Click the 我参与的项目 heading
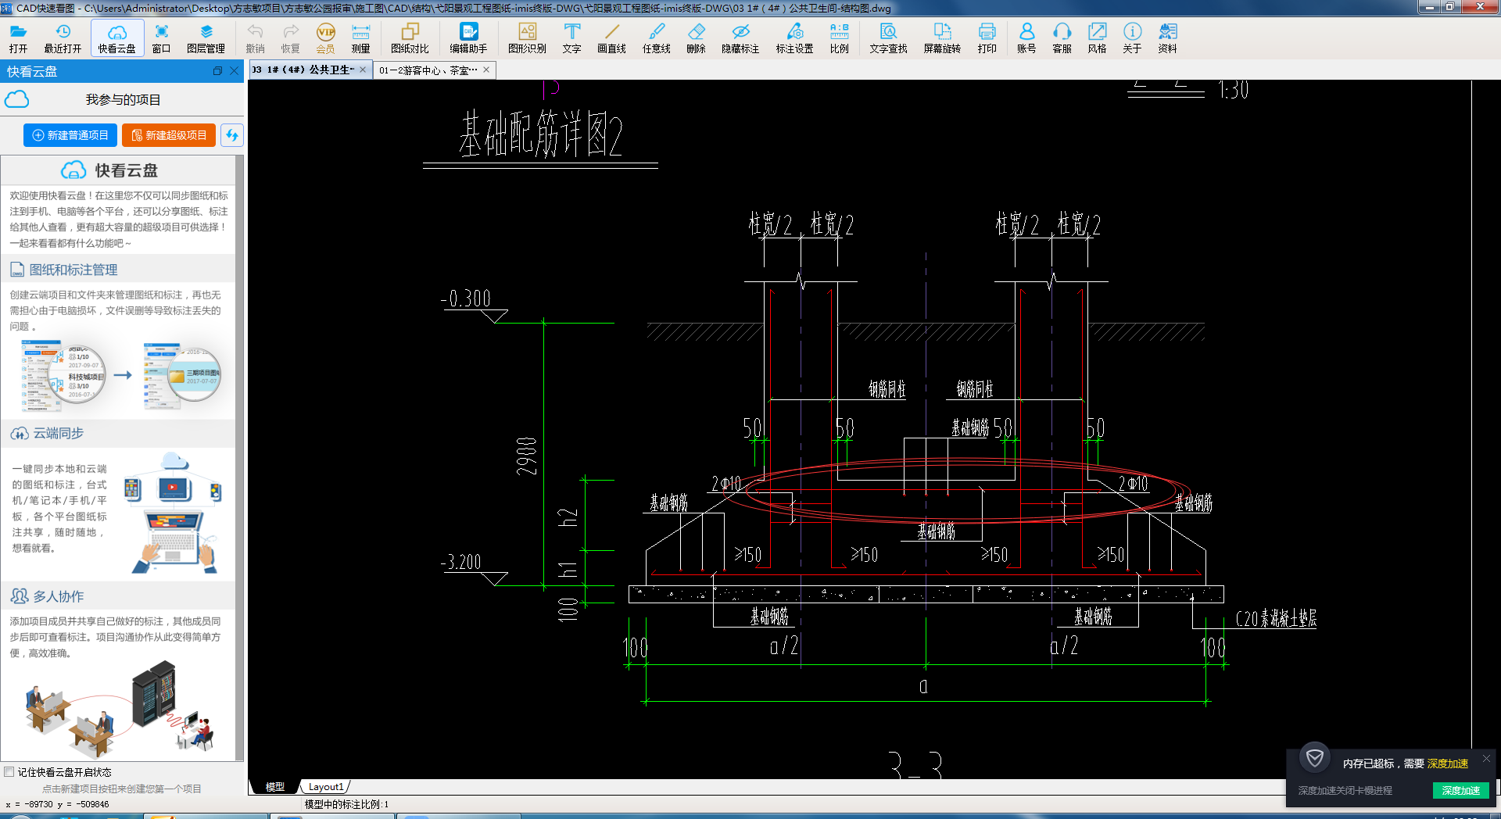 click(123, 100)
